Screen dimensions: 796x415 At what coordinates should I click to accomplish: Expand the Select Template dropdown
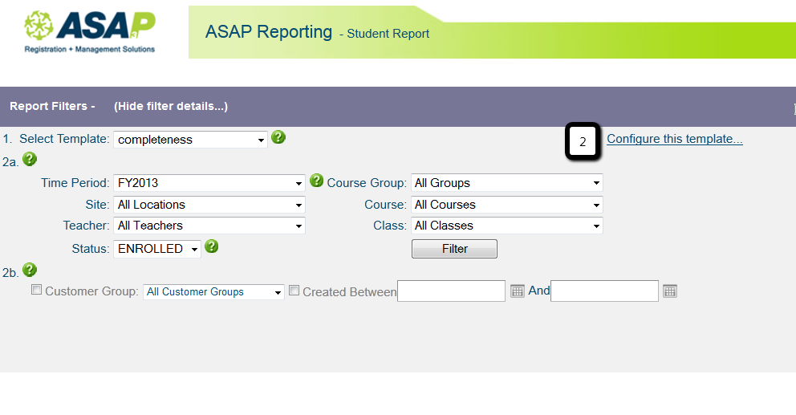coord(190,140)
